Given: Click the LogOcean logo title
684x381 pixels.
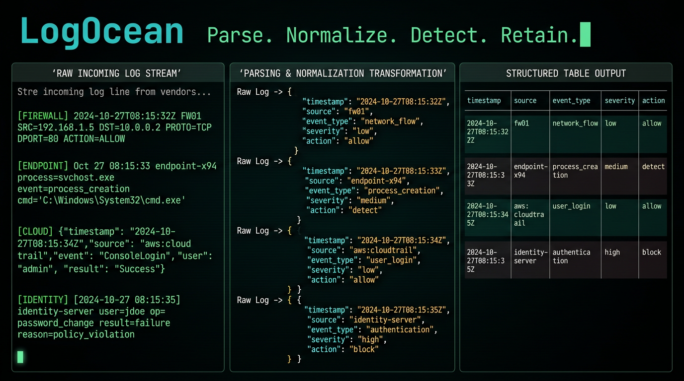Looking at the screenshot, I should [x=102, y=32].
